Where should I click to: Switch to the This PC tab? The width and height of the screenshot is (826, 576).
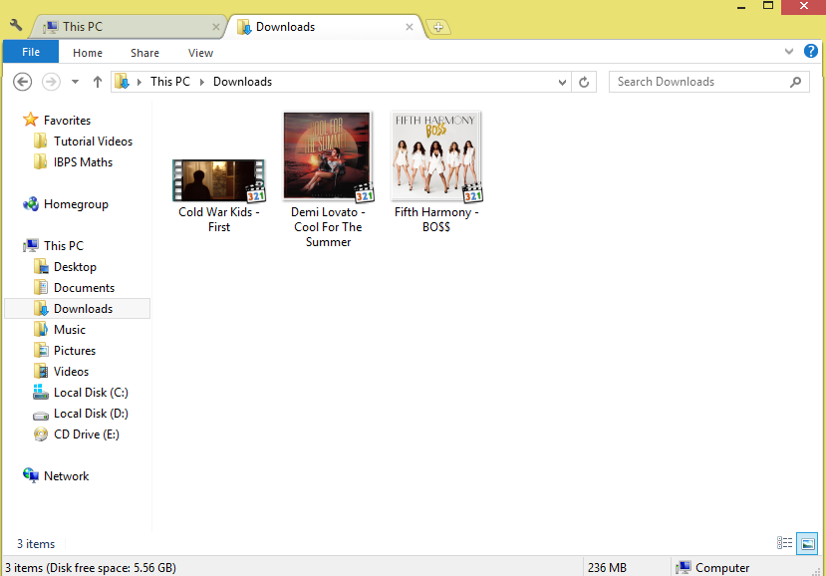[x=128, y=26]
